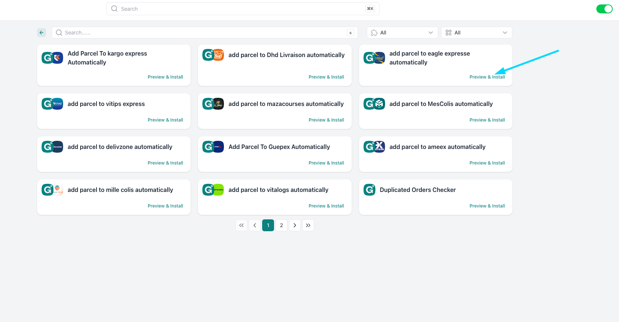Viewport: 619px width, 322px height.
Task: Click the vitips express automation logo
Action: click(x=52, y=104)
